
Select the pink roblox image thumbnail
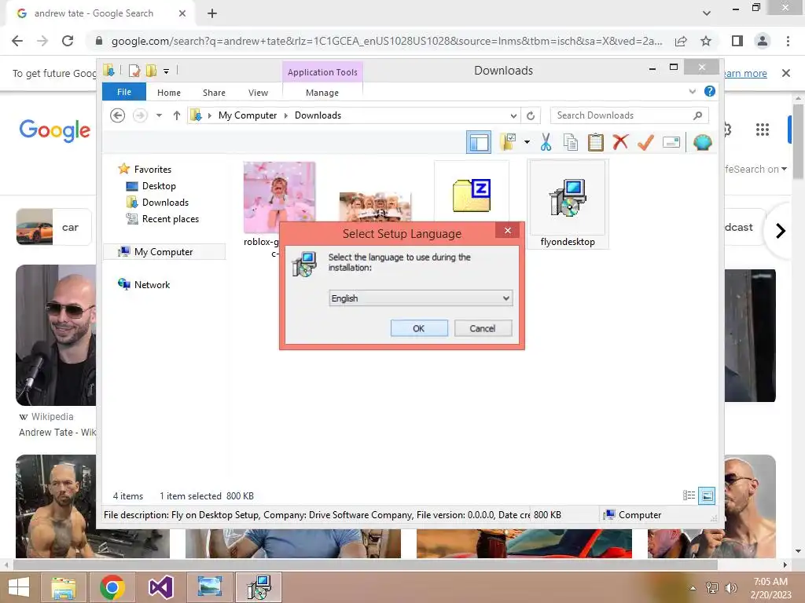click(279, 197)
